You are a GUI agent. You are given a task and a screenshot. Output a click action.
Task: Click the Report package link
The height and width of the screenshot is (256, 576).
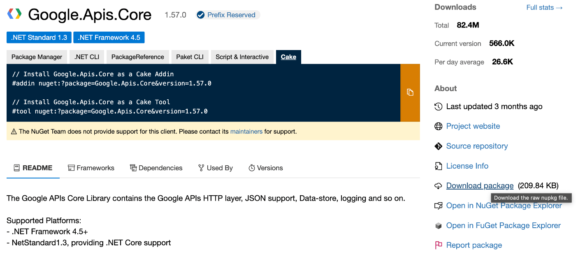point(474,245)
